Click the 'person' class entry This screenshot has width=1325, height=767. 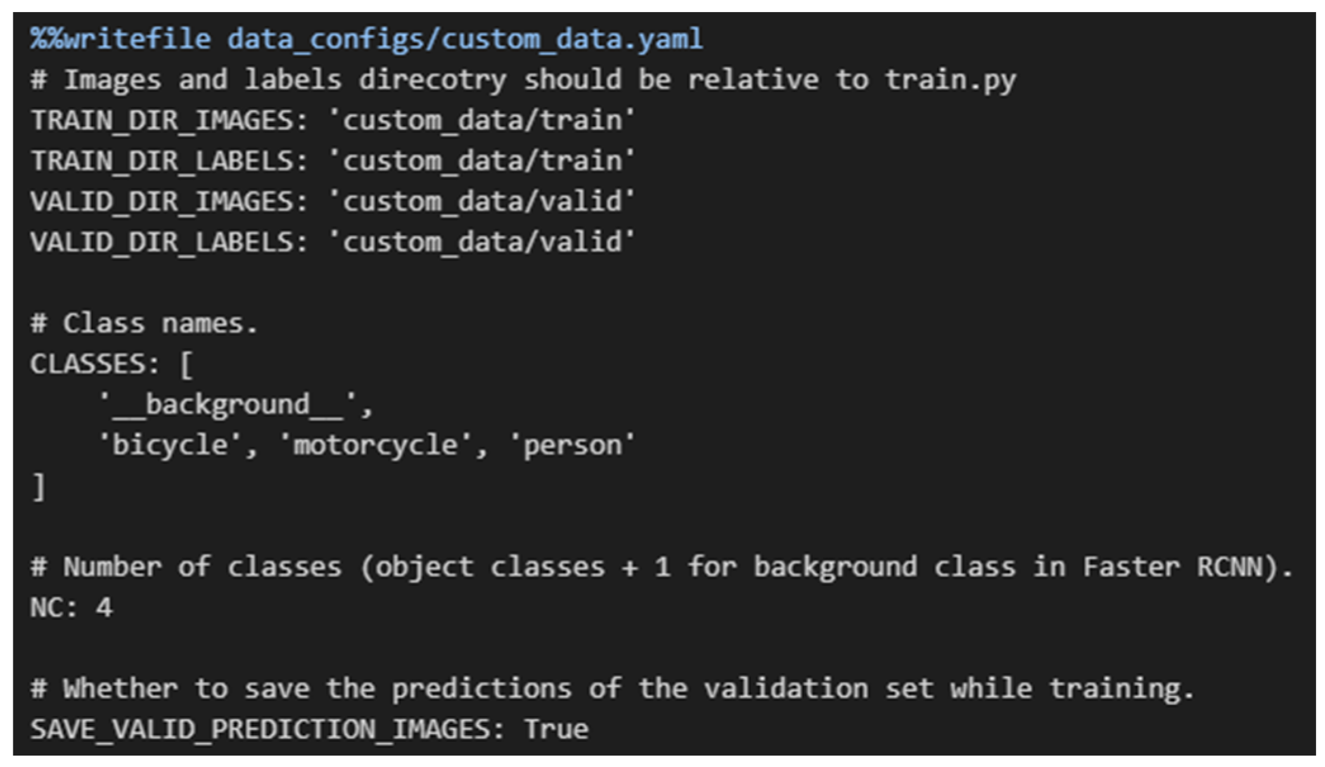point(572,445)
